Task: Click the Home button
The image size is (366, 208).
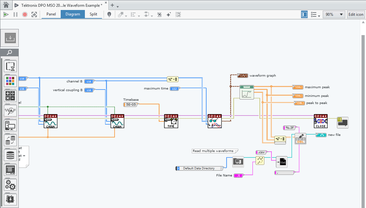Action: point(6,5)
